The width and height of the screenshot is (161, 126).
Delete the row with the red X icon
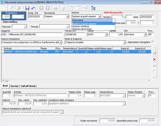coord(155,59)
